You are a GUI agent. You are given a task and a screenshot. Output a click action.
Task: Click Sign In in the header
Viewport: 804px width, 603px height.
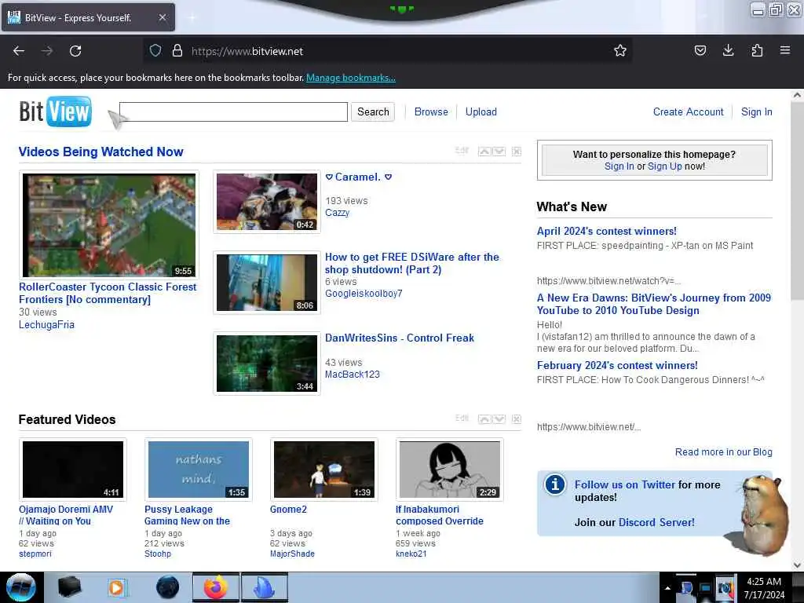tap(756, 111)
